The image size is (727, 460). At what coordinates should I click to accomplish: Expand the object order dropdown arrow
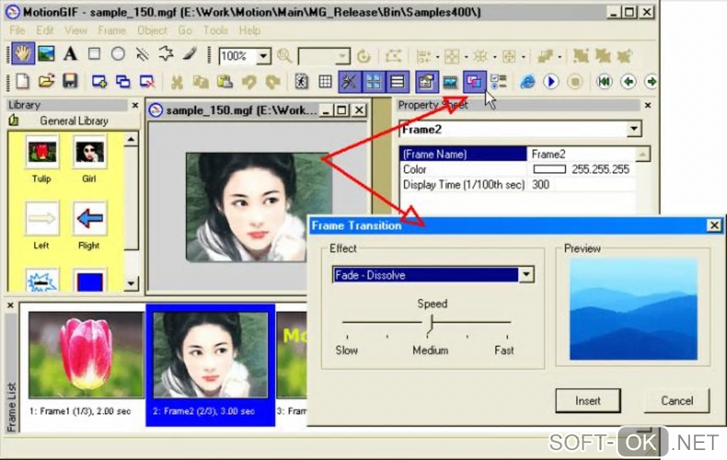560,56
